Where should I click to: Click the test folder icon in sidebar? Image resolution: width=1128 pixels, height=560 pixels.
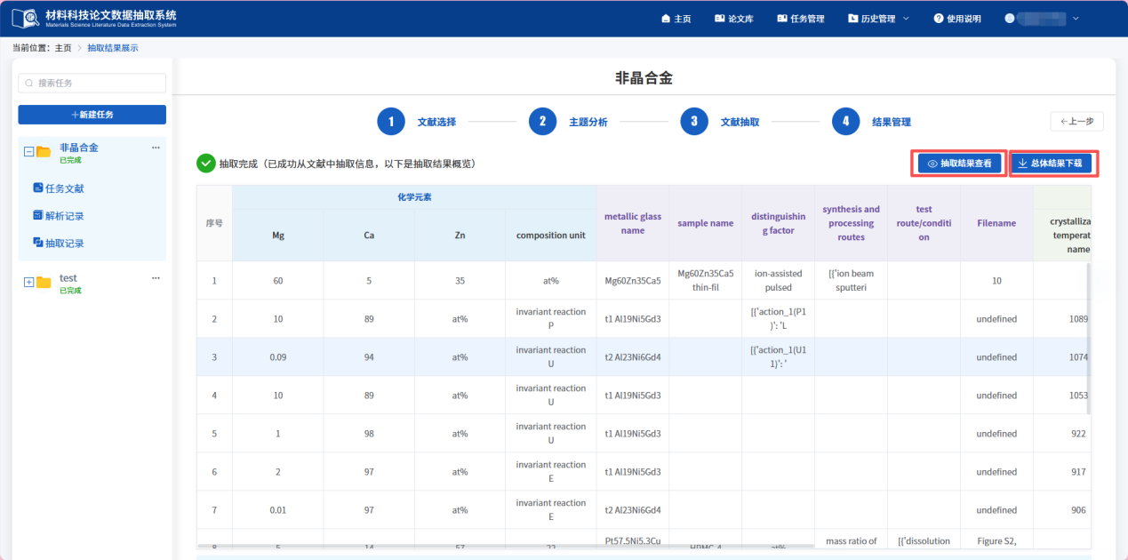point(44,283)
